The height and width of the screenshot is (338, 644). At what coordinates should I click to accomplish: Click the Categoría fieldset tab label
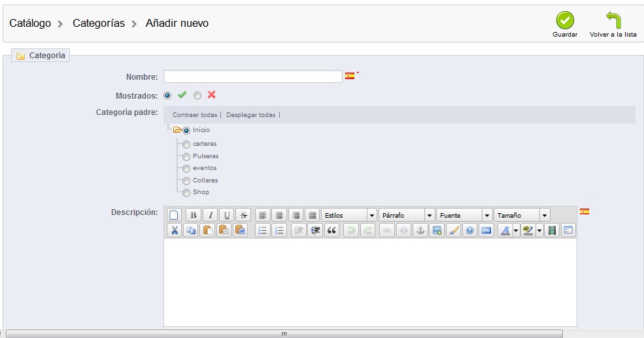(x=41, y=56)
